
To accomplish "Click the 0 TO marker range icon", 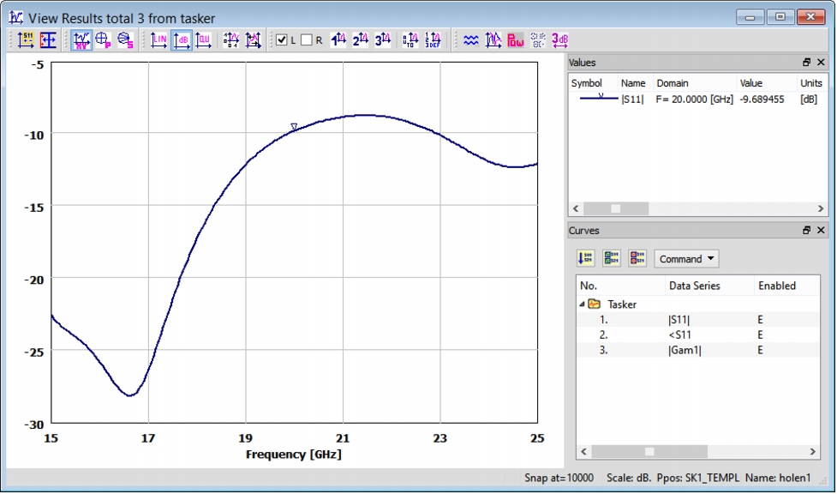I will 410,40.
